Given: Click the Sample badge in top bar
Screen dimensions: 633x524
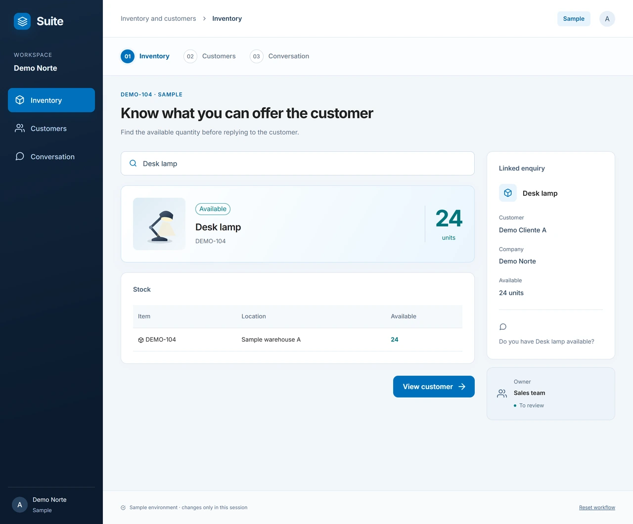Looking at the screenshot, I should point(574,19).
